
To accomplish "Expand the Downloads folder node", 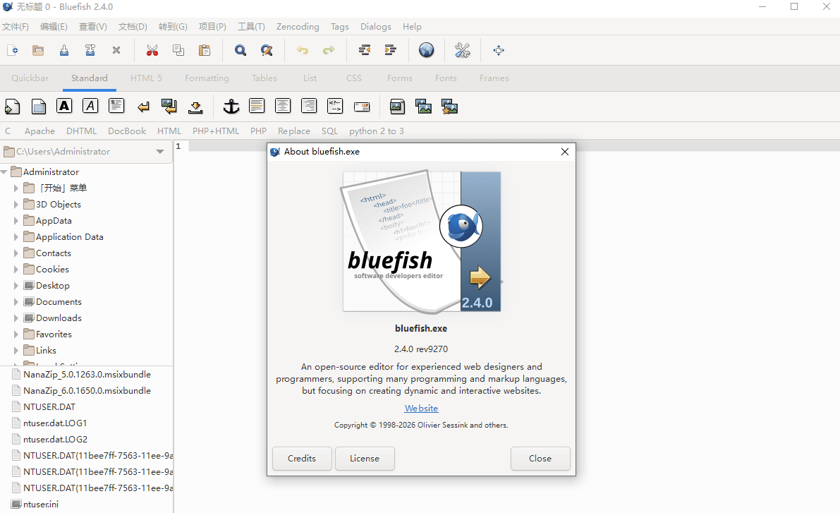I will click(x=17, y=318).
